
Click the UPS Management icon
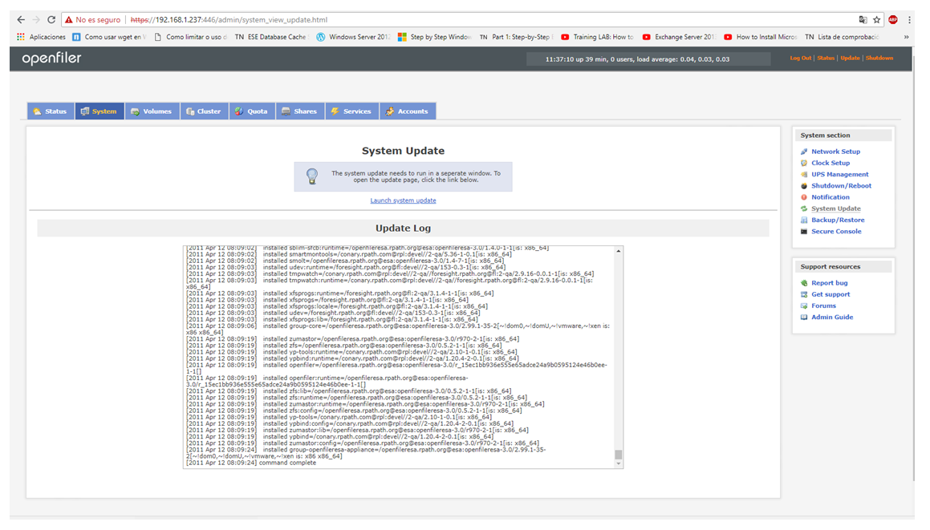pyautogui.click(x=804, y=174)
